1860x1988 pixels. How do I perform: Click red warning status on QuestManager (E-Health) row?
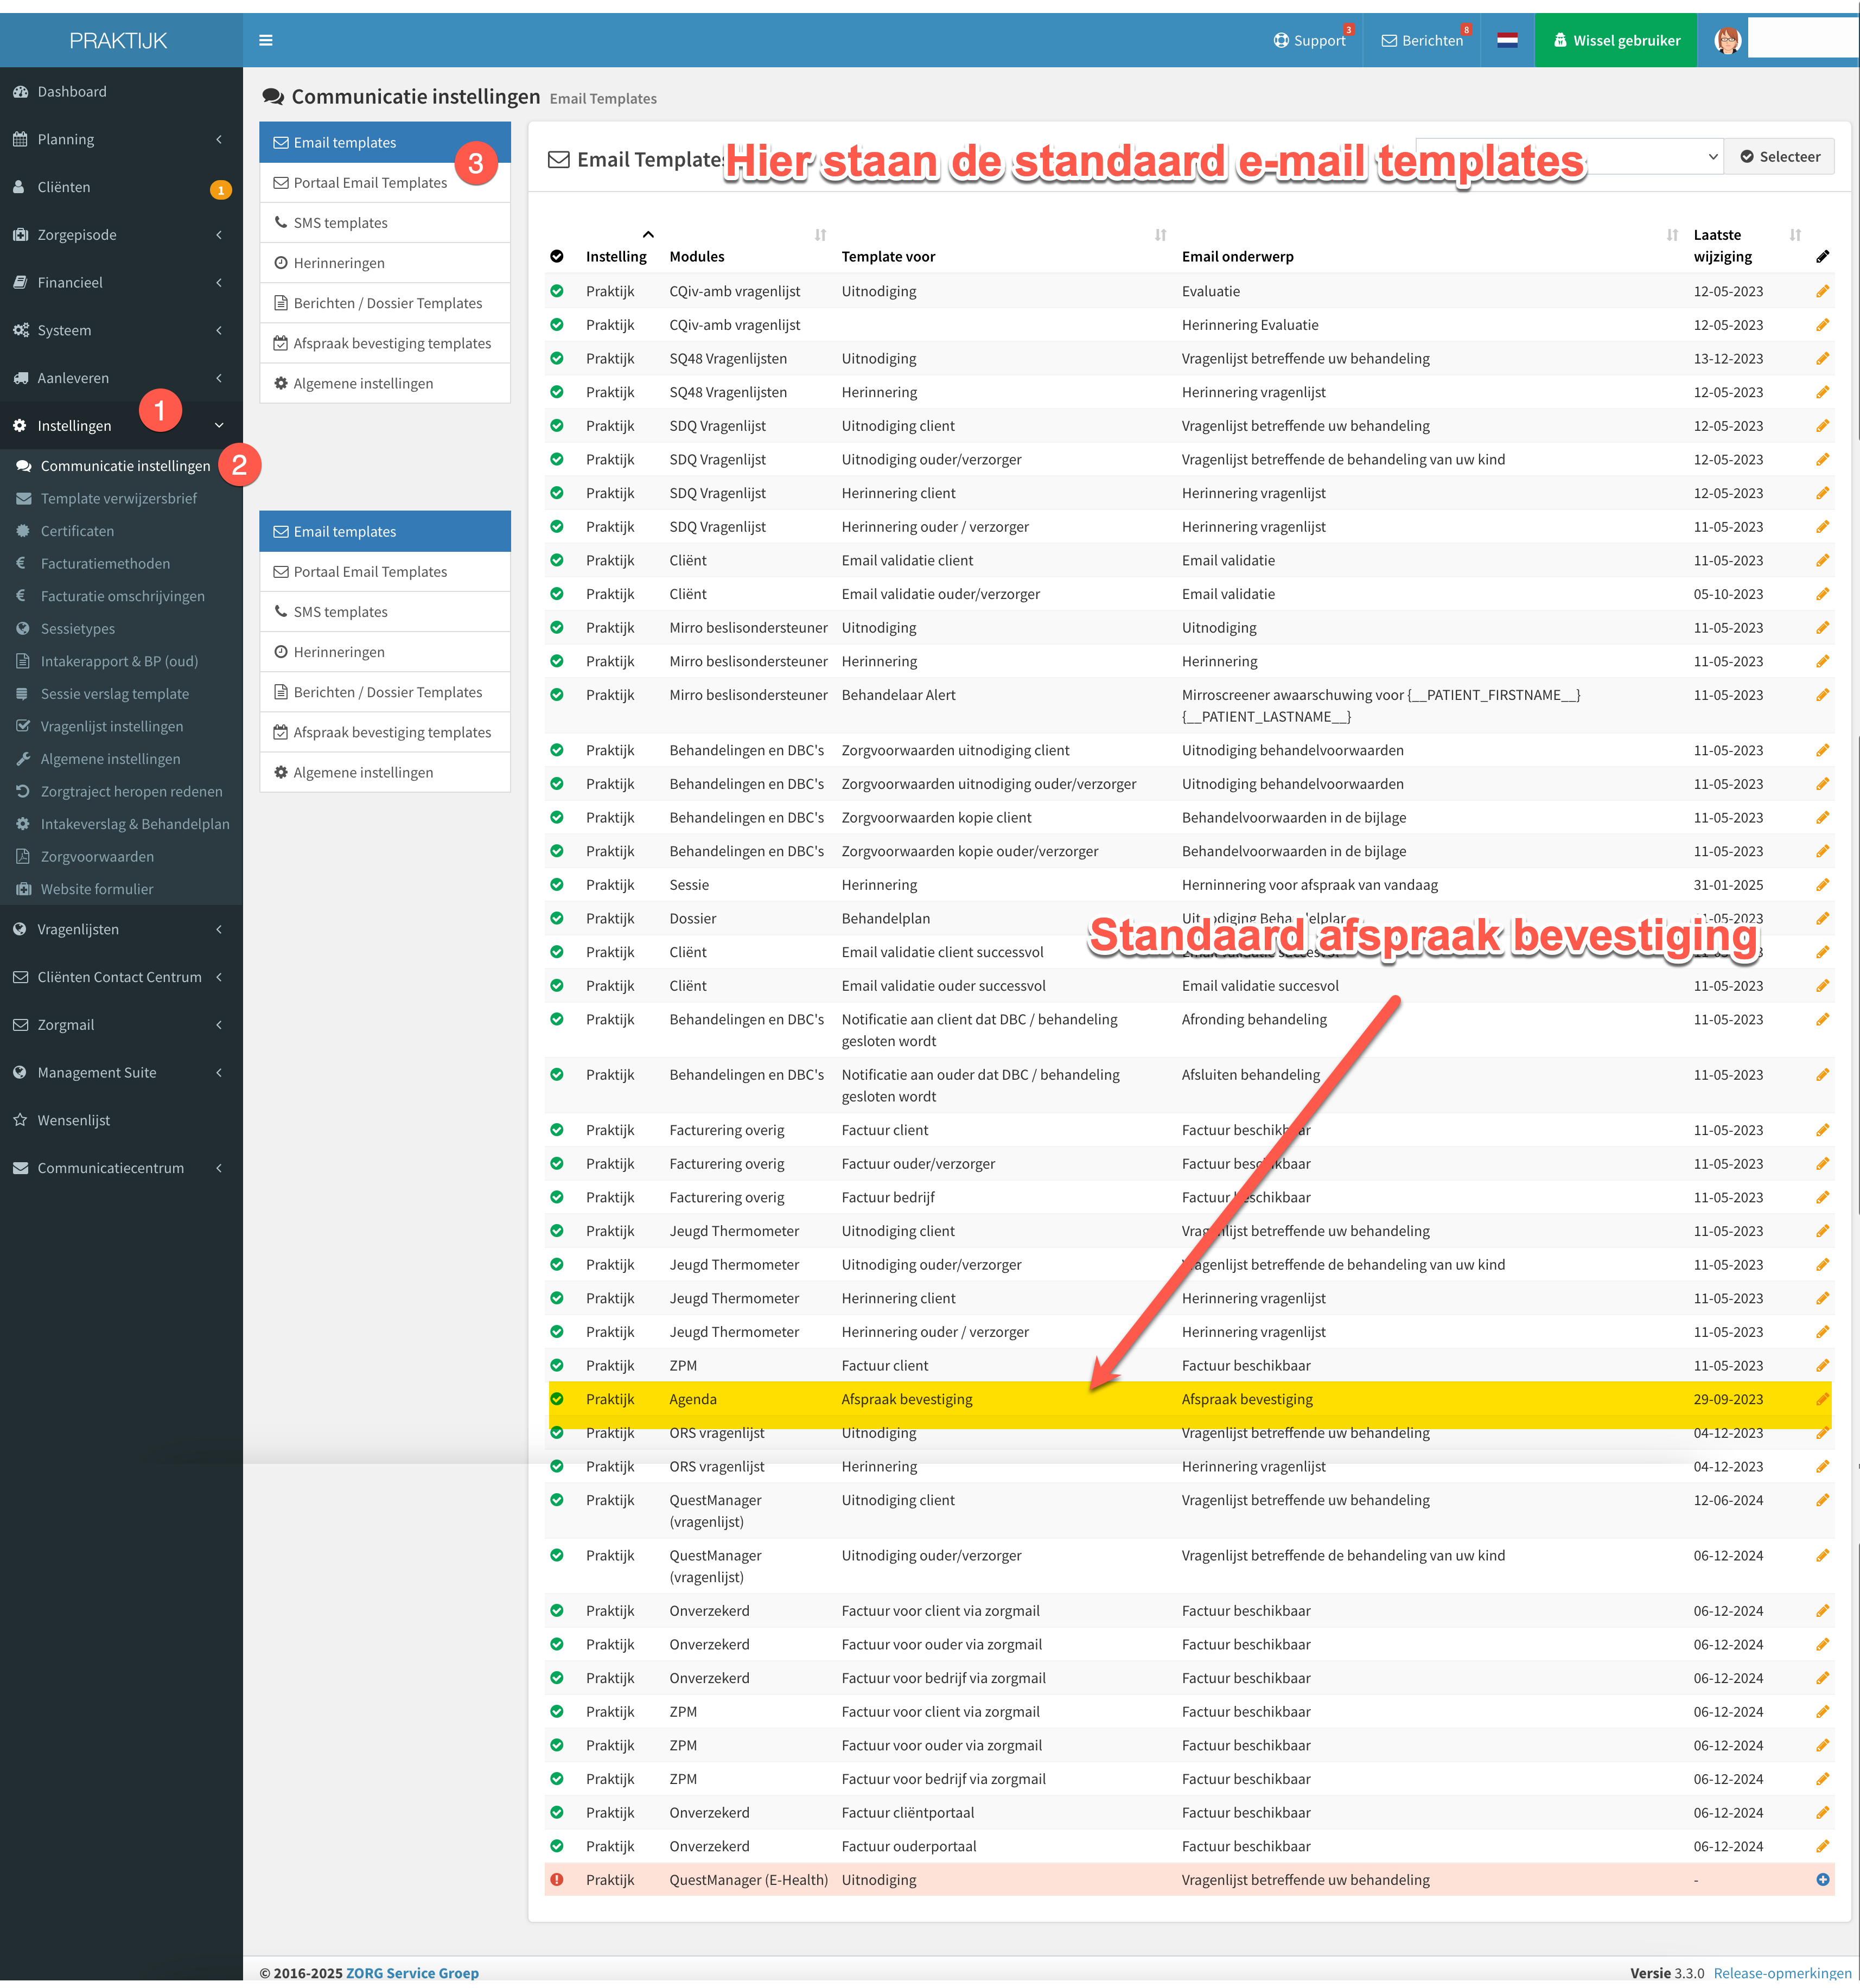coord(557,1880)
